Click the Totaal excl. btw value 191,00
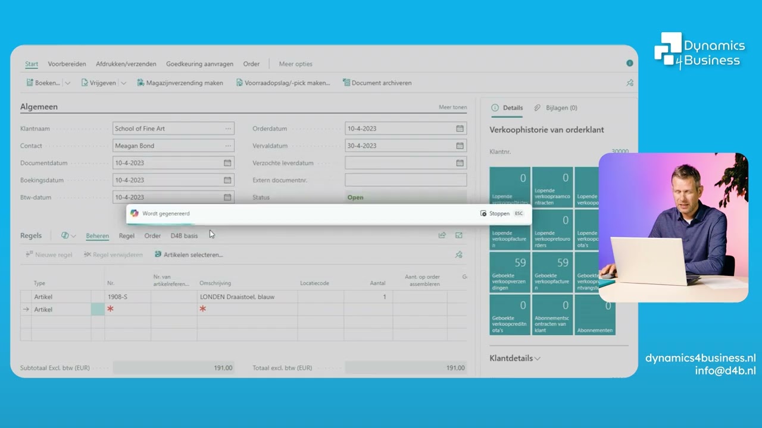The image size is (762, 428). (x=405, y=368)
